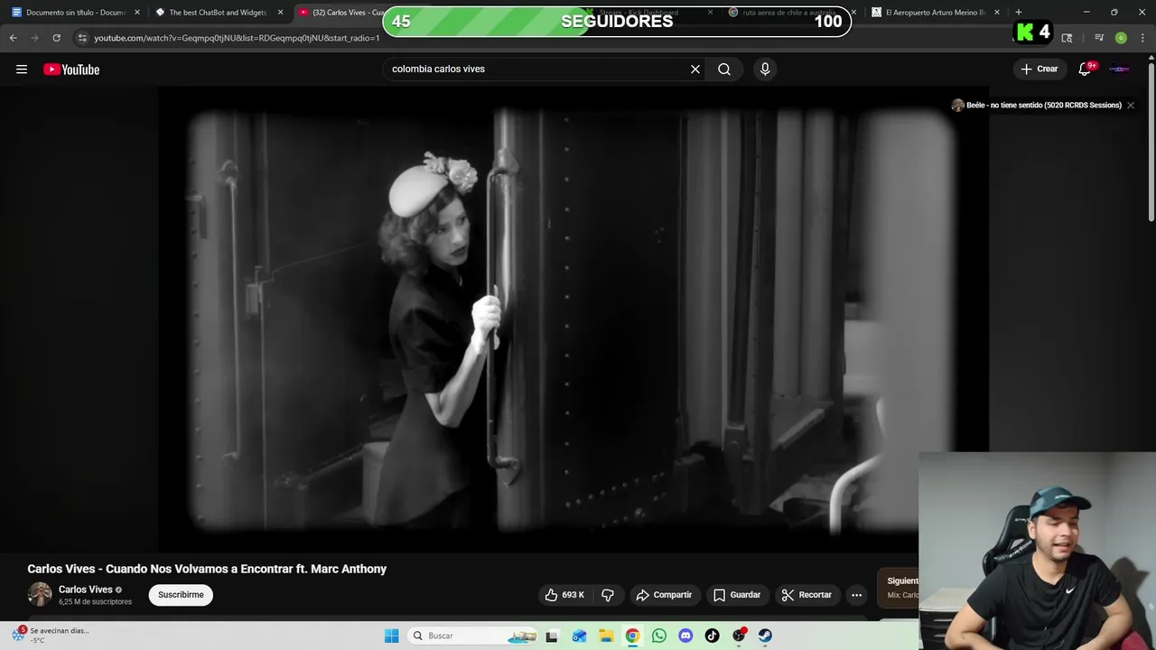
Task: Open the Chrome profile avatar
Action: 1121,38
